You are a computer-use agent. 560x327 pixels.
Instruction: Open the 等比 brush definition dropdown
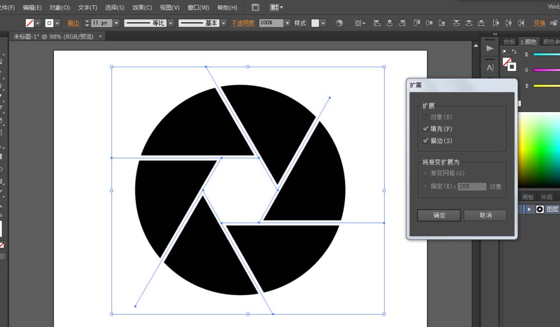pyautogui.click(x=171, y=22)
